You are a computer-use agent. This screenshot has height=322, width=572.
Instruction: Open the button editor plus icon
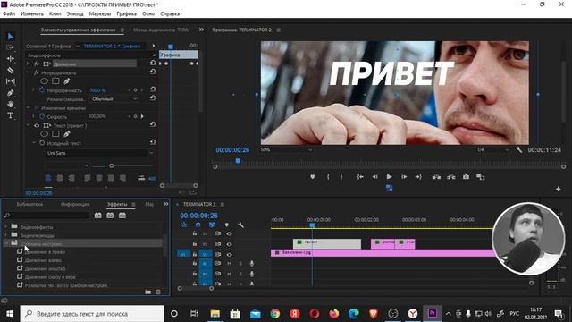[558, 189]
